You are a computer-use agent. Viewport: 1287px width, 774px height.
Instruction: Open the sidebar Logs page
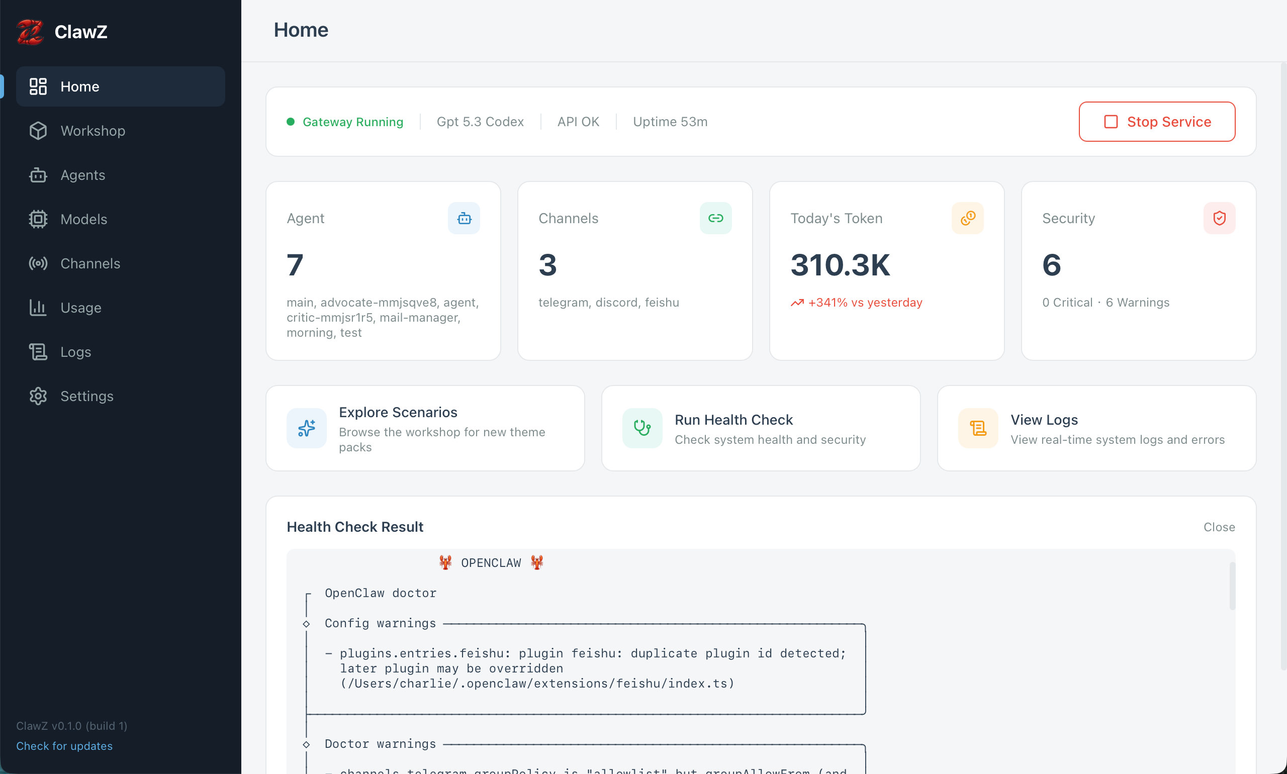tap(75, 352)
